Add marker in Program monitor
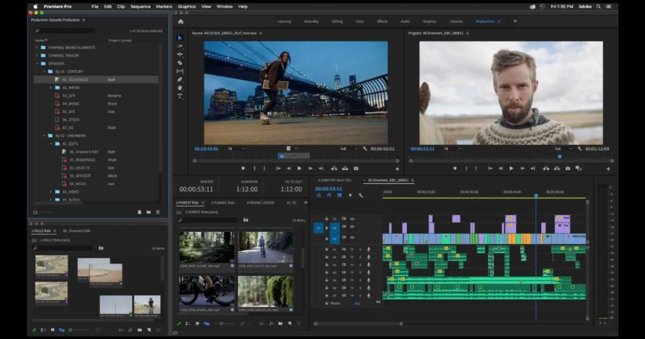Screen dimensions: 645x339 (455, 168)
